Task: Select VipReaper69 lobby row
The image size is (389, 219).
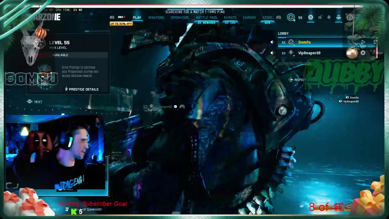Action: pyautogui.click(x=327, y=53)
